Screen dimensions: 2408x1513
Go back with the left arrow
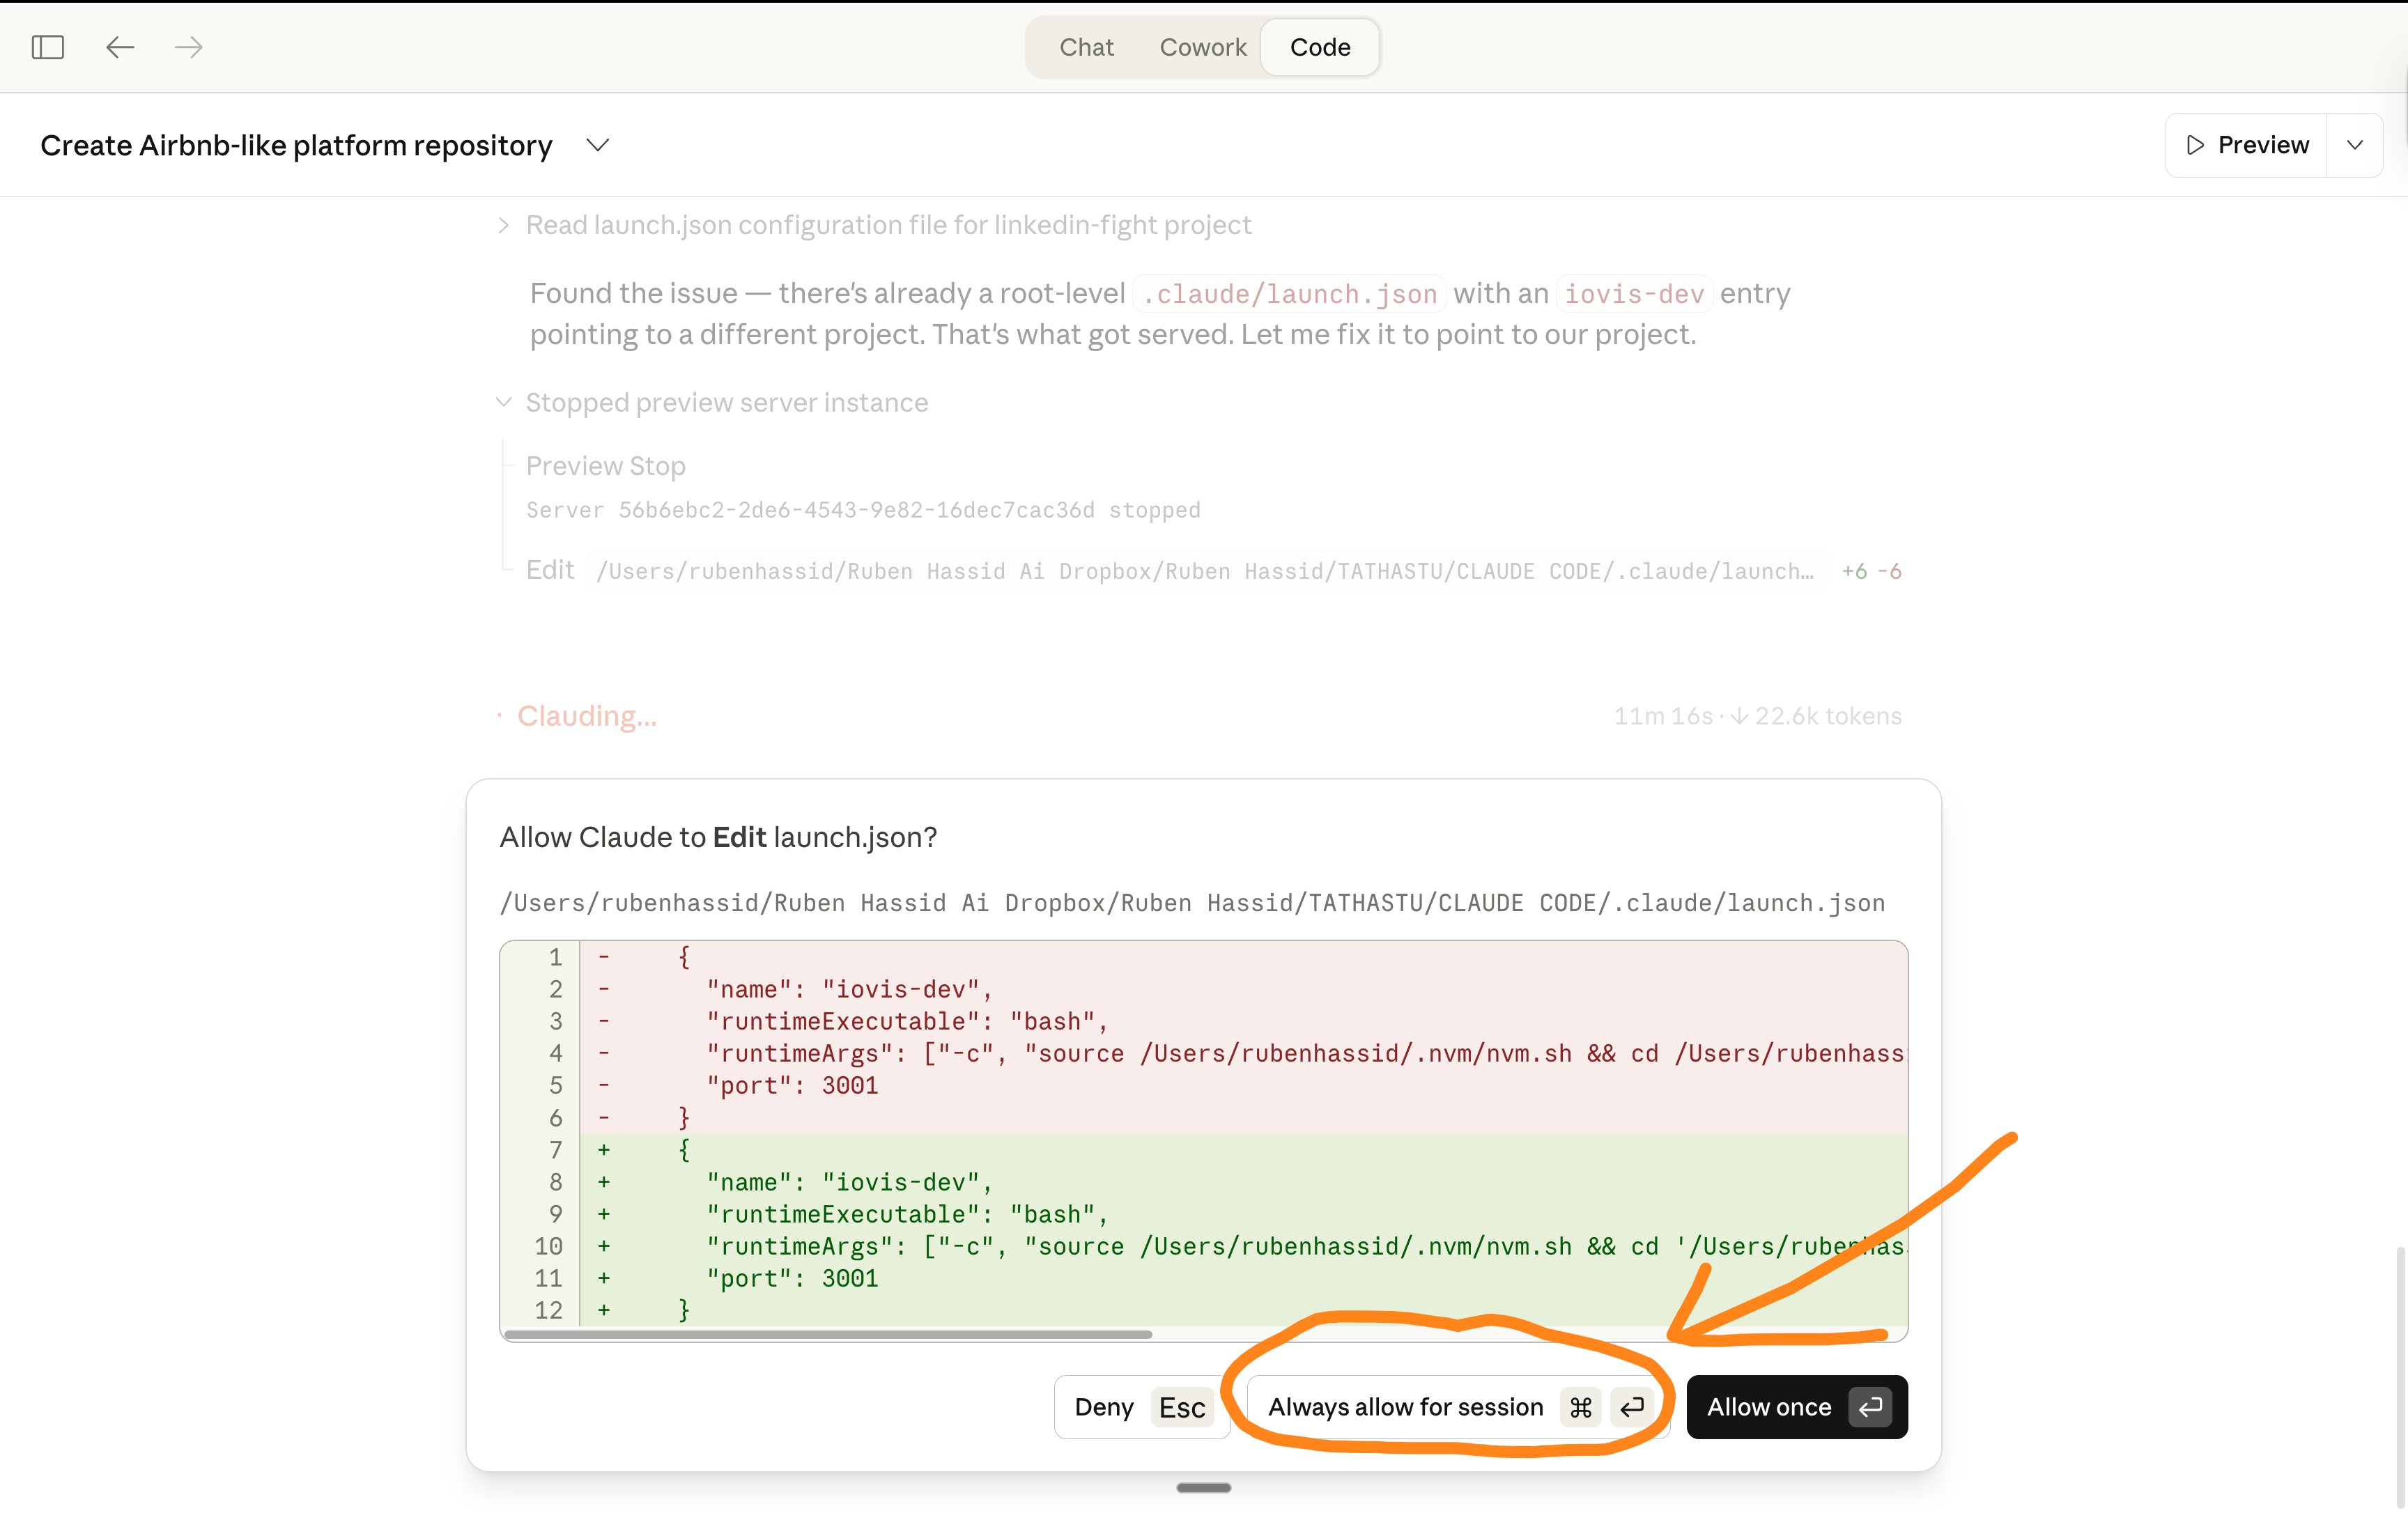tap(120, 47)
